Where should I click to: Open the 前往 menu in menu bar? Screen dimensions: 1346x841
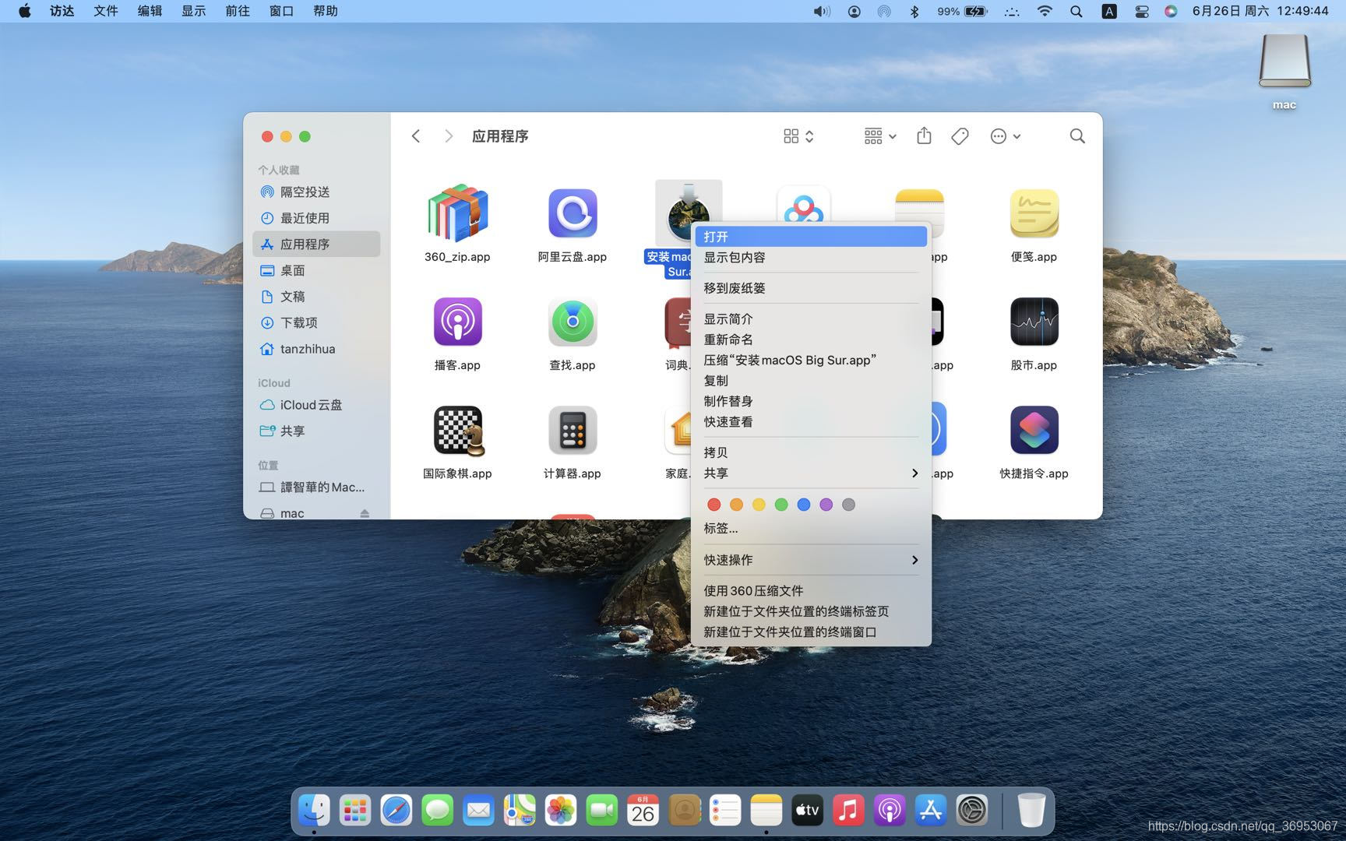pyautogui.click(x=238, y=11)
